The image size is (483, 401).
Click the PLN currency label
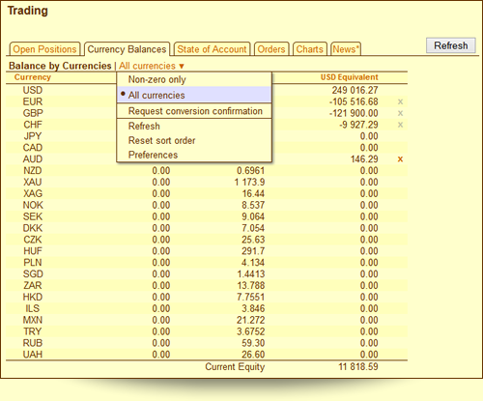[33, 263]
